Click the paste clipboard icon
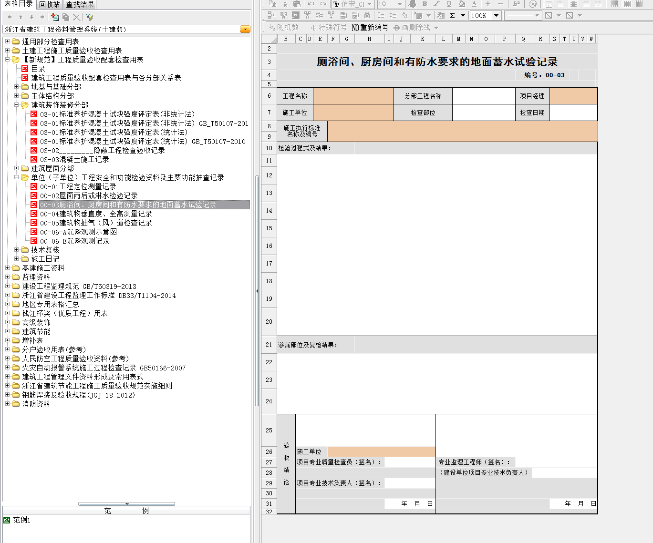653x543 pixels. [x=297, y=3]
